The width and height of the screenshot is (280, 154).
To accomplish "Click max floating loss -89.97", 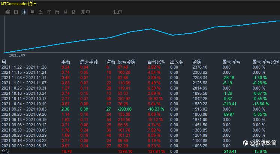I will [228, 114].
